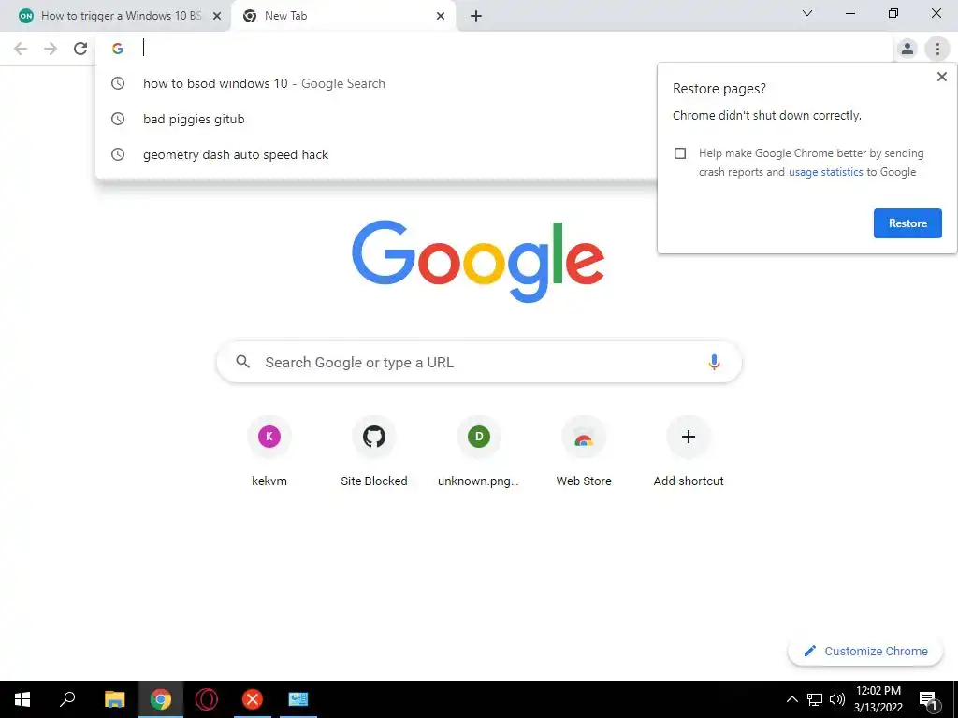Open the Site Blocked GitHub shortcut
This screenshot has width=958, height=718.
point(374,452)
